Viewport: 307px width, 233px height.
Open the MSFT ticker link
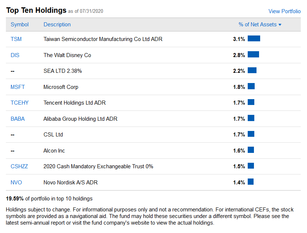pos(18,87)
